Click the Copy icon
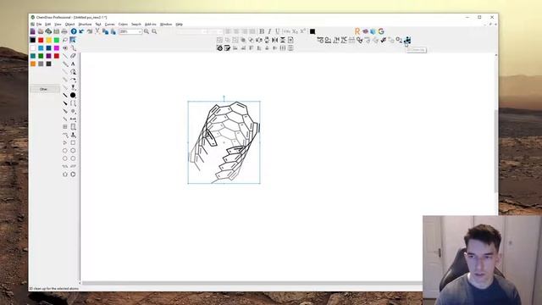The width and height of the screenshot is (542, 305). (105, 31)
